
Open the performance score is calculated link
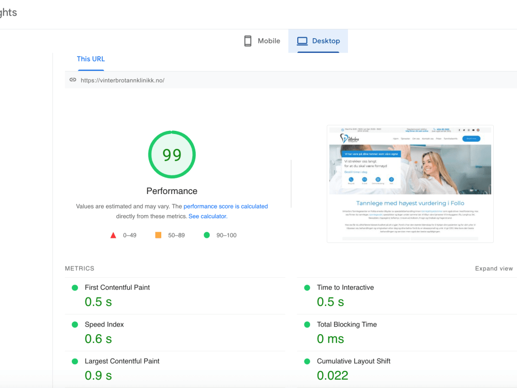225,206
